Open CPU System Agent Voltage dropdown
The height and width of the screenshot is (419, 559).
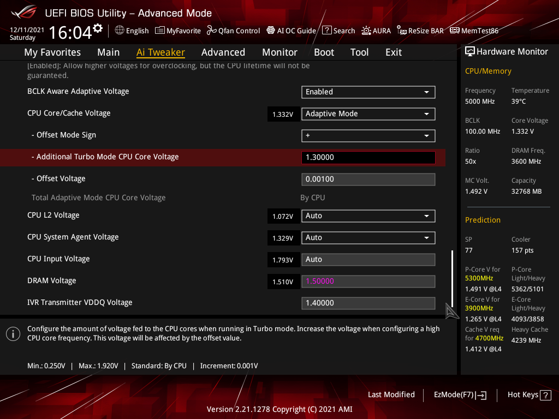click(x=368, y=238)
